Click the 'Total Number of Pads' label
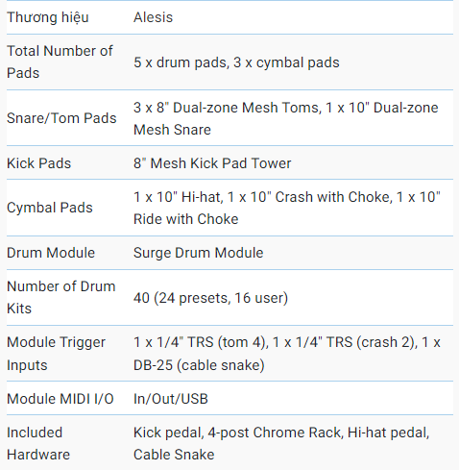Image resolution: width=459 pixels, height=470 pixels. (60, 62)
